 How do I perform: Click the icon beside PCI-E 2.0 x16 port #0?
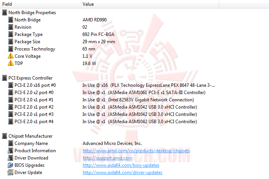tap(11, 85)
